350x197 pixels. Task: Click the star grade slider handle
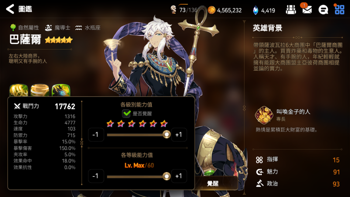[x=166, y=134]
